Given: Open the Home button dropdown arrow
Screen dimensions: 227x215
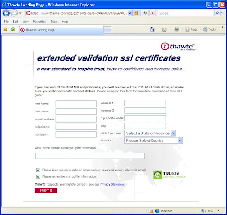Looking at the screenshot, I should click(x=158, y=29).
